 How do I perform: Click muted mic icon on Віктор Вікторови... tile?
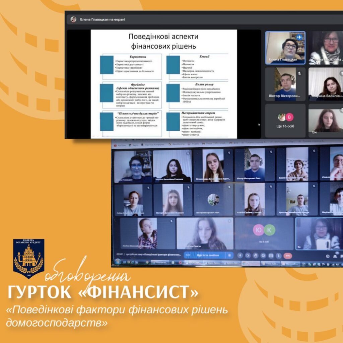[299, 73]
